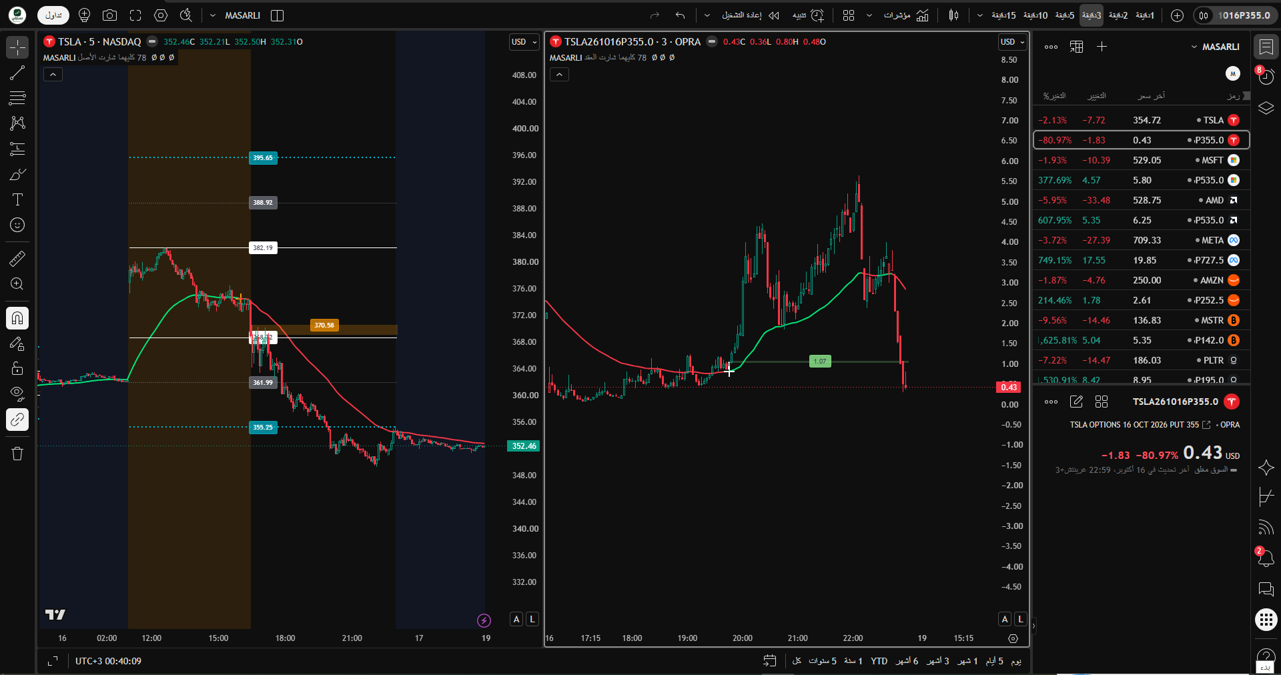The image size is (1281, 675).
Task: Open the notifications bell in the right sidebar
Action: coord(1266,558)
